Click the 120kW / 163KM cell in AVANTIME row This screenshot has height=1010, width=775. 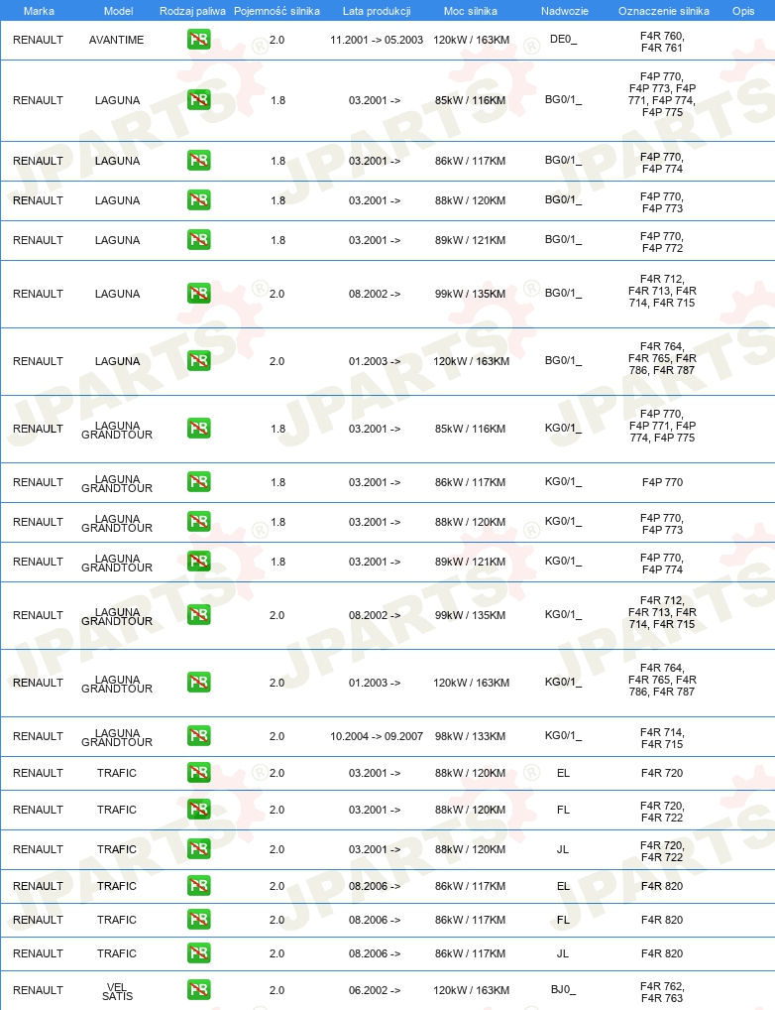471,40
